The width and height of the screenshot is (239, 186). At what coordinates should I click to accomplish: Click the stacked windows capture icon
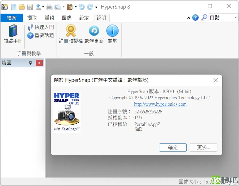coord(57,7)
